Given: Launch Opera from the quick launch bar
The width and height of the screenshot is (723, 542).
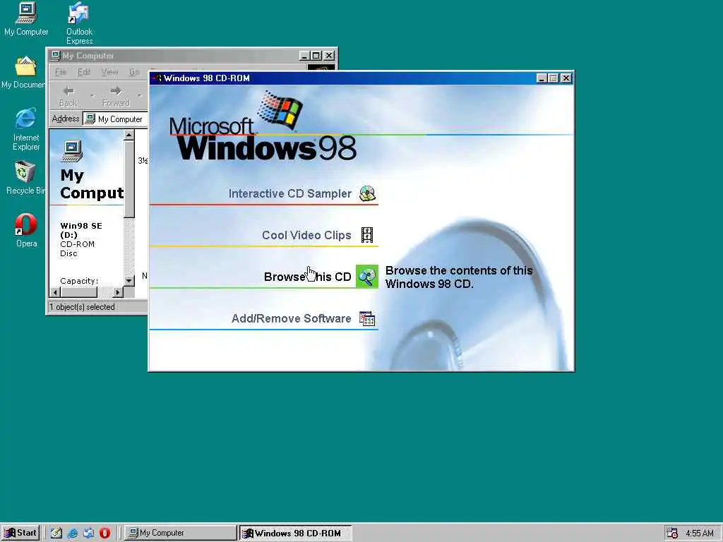Looking at the screenshot, I should pyautogui.click(x=104, y=533).
